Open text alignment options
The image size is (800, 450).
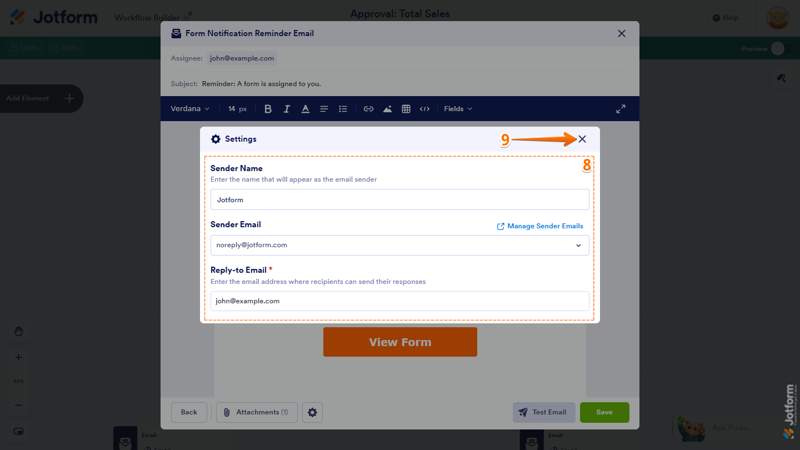tap(324, 109)
